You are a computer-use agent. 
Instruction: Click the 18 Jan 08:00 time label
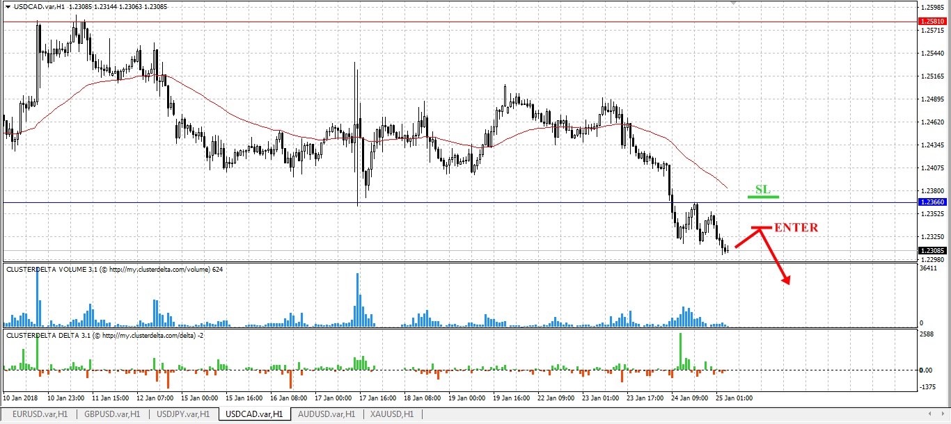point(423,398)
